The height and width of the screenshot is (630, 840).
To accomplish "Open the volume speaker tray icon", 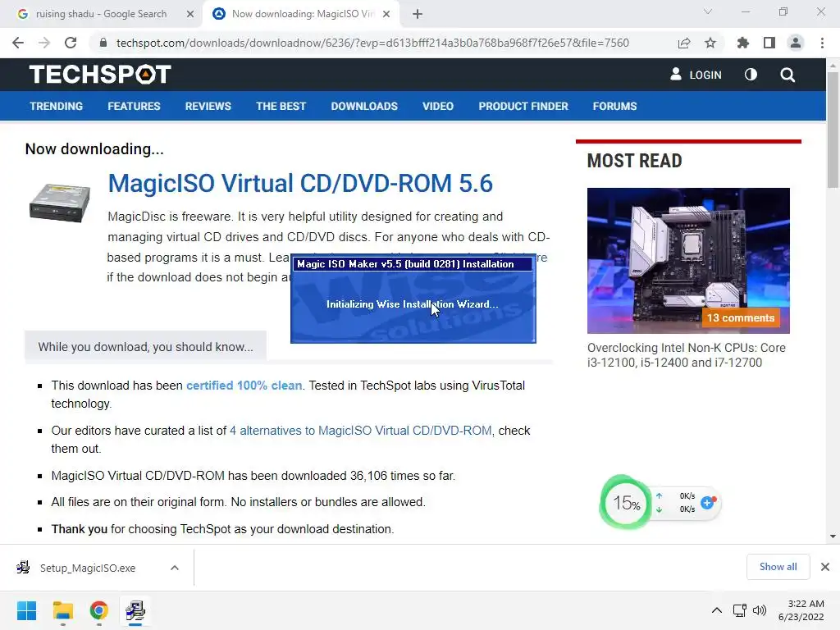I will click(759, 610).
